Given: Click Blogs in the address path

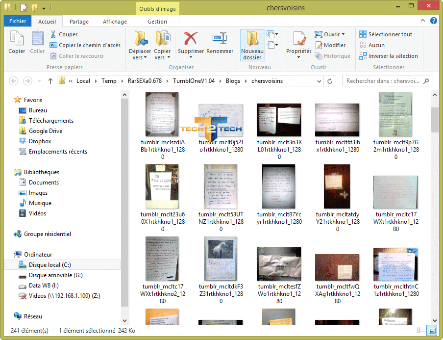Looking at the screenshot, I should pos(233,81).
